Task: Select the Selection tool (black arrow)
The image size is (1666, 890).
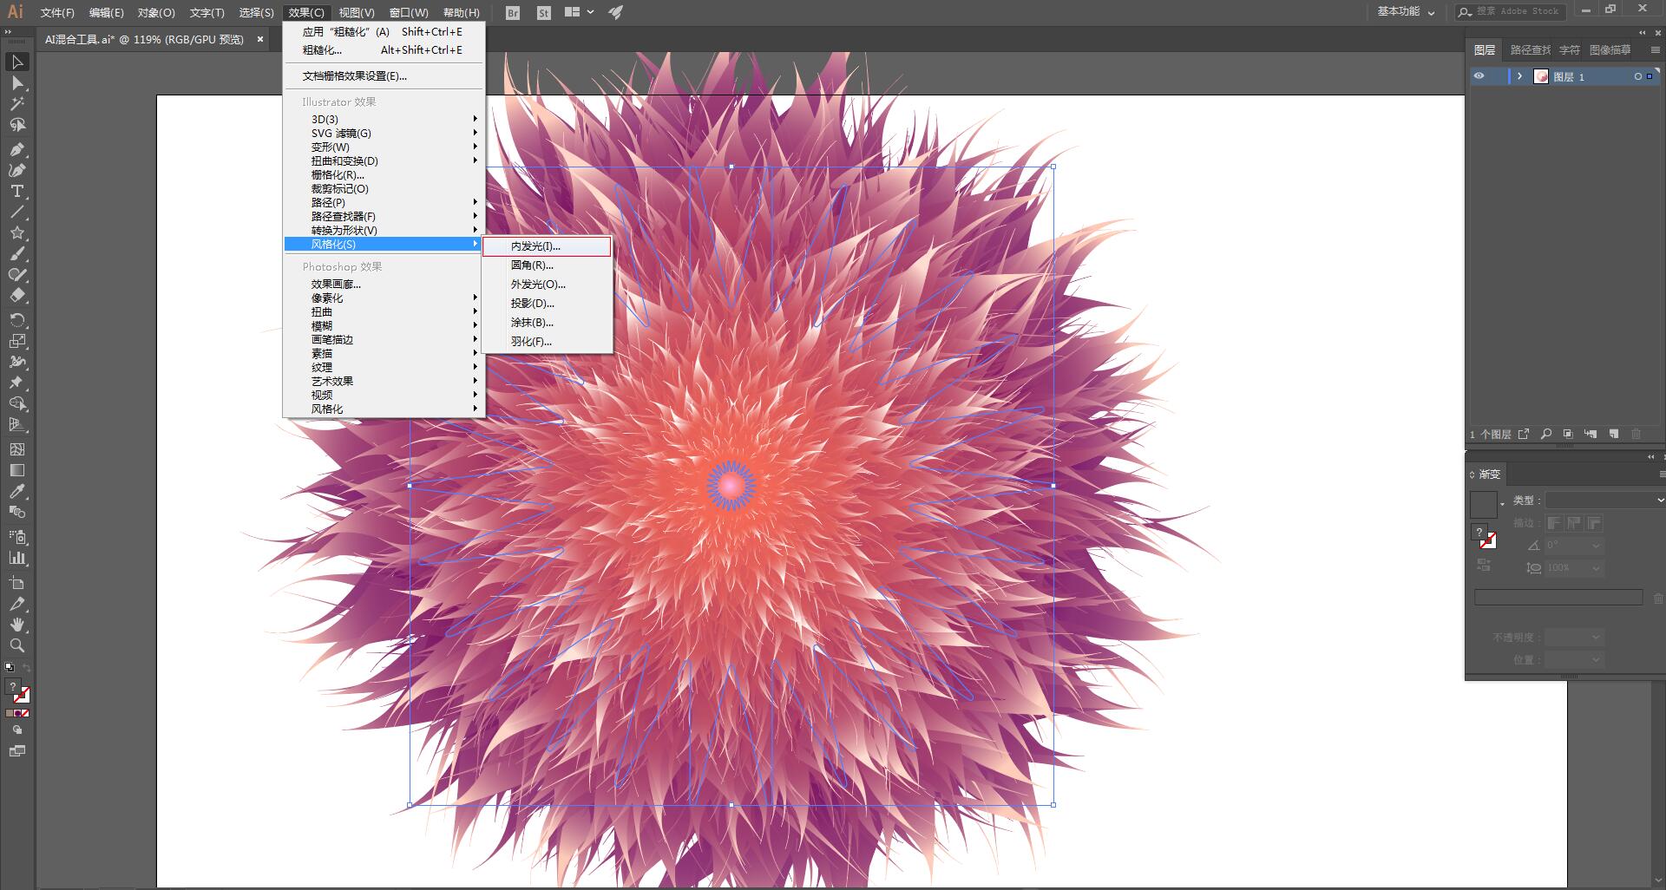Action: (17, 62)
